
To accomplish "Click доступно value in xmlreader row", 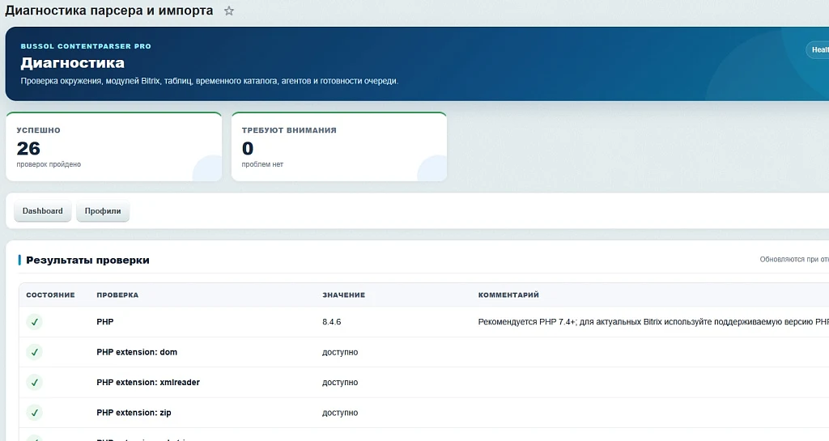I will tap(340, 383).
